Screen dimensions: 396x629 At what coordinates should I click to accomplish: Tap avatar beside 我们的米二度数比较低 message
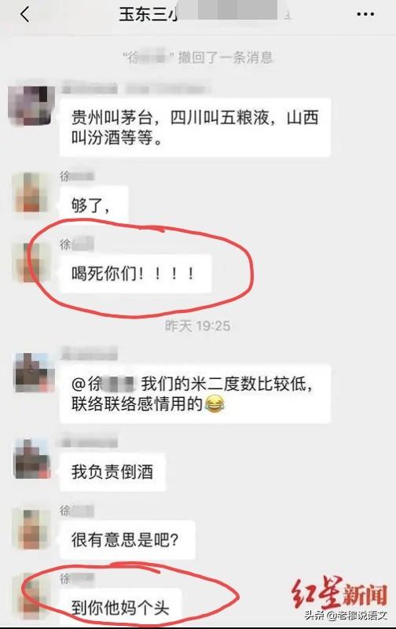[34, 373]
